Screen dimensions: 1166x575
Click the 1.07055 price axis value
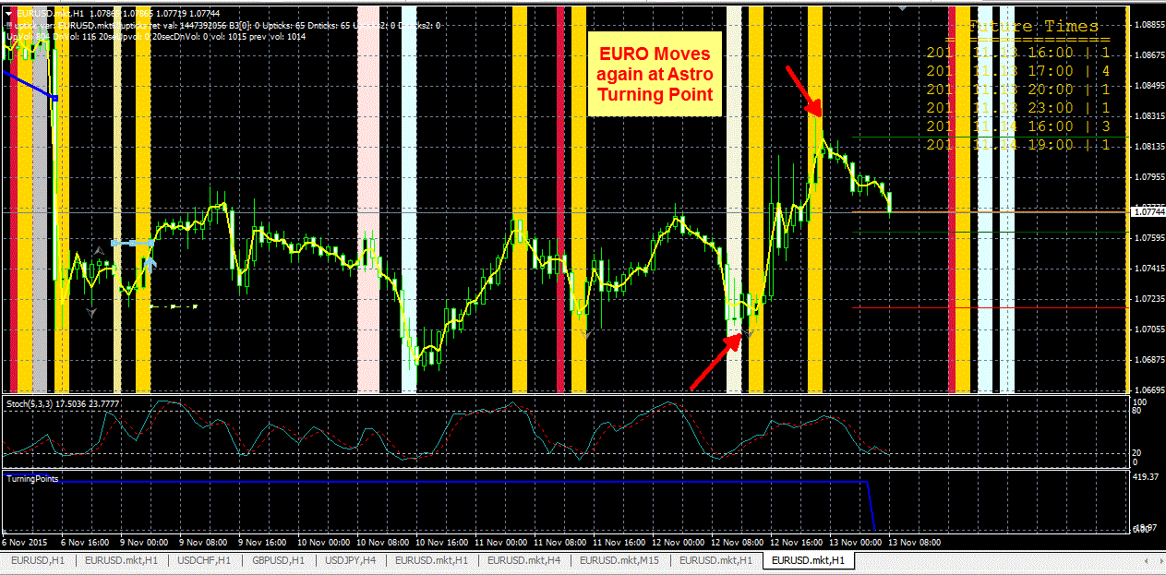[x=1148, y=329]
